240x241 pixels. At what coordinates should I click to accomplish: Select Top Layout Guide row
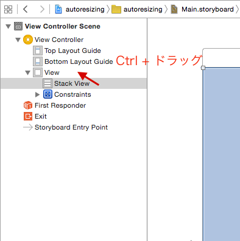[x=72, y=51]
